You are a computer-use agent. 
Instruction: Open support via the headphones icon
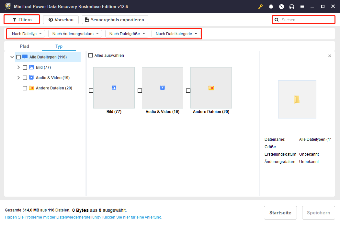(x=292, y=6)
